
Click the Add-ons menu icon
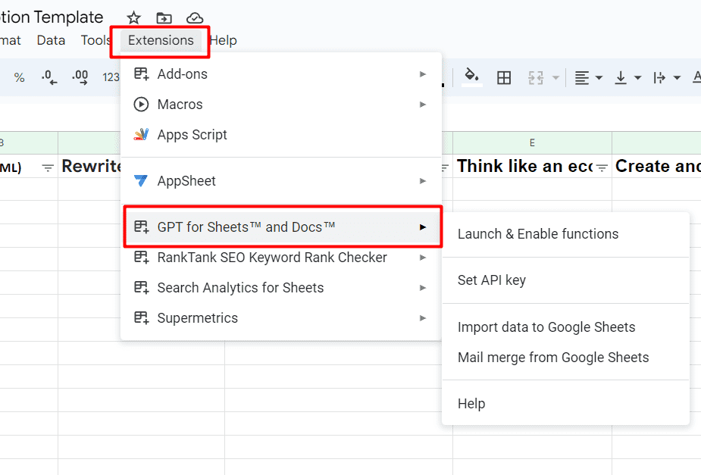pyautogui.click(x=141, y=73)
